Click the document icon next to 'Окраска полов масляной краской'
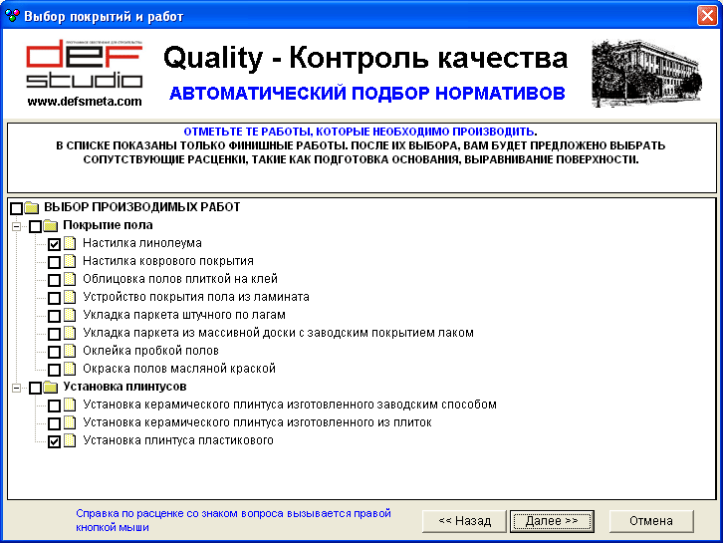The width and height of the screenshot is (723, 543). (x=70, y=370)
